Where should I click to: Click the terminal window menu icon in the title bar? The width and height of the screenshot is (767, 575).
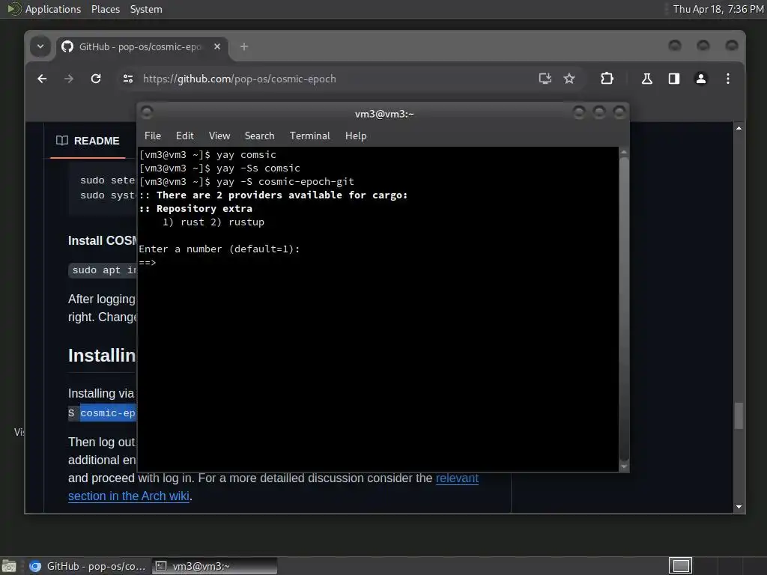tap(147, 112)
